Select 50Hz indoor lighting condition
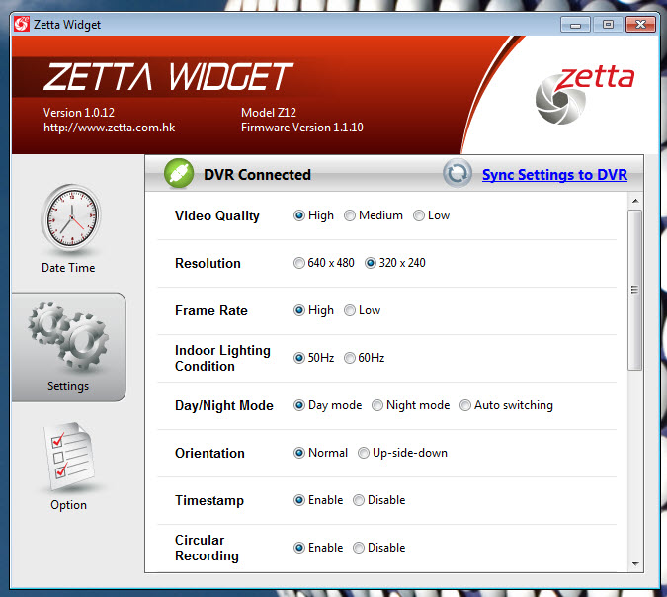Screen dimensions: 667x597 coord(299,358)
